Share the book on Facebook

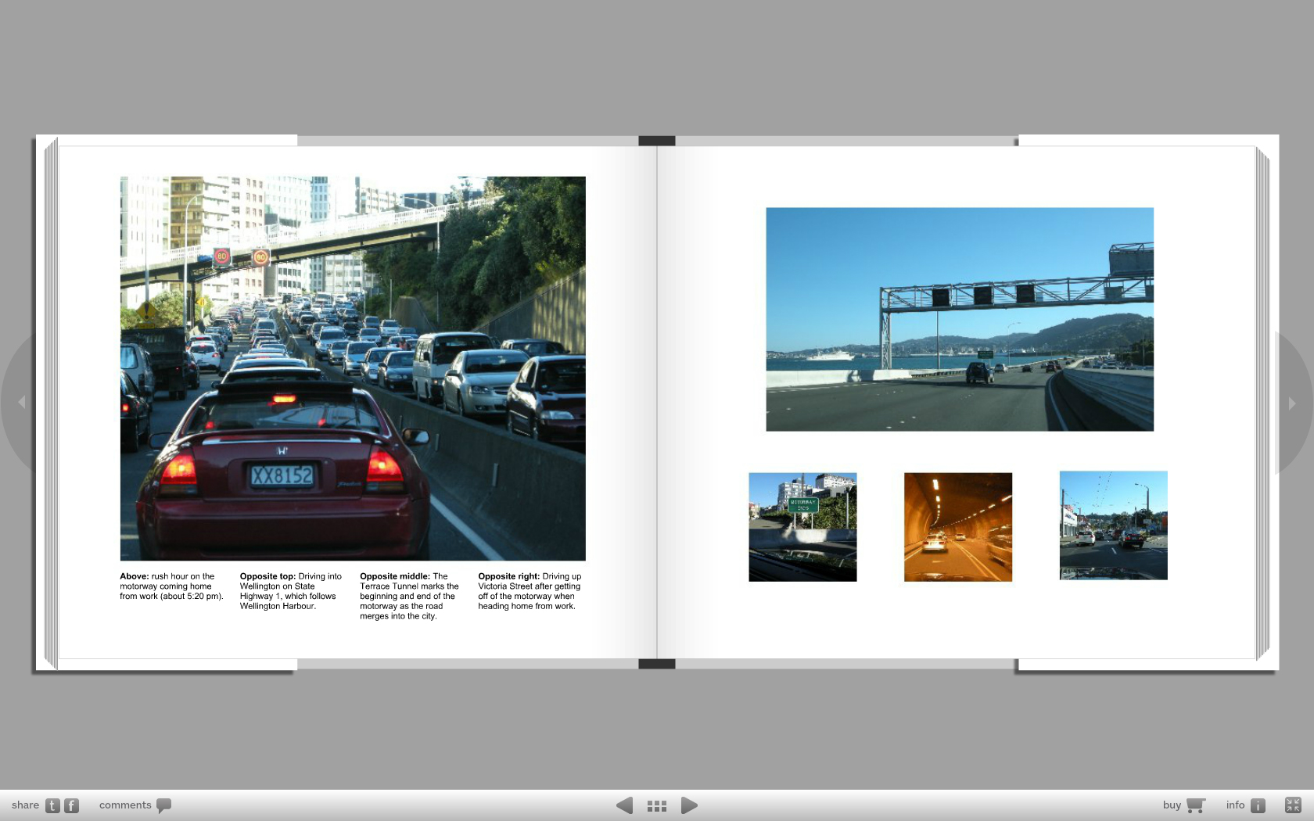[71, 805]
